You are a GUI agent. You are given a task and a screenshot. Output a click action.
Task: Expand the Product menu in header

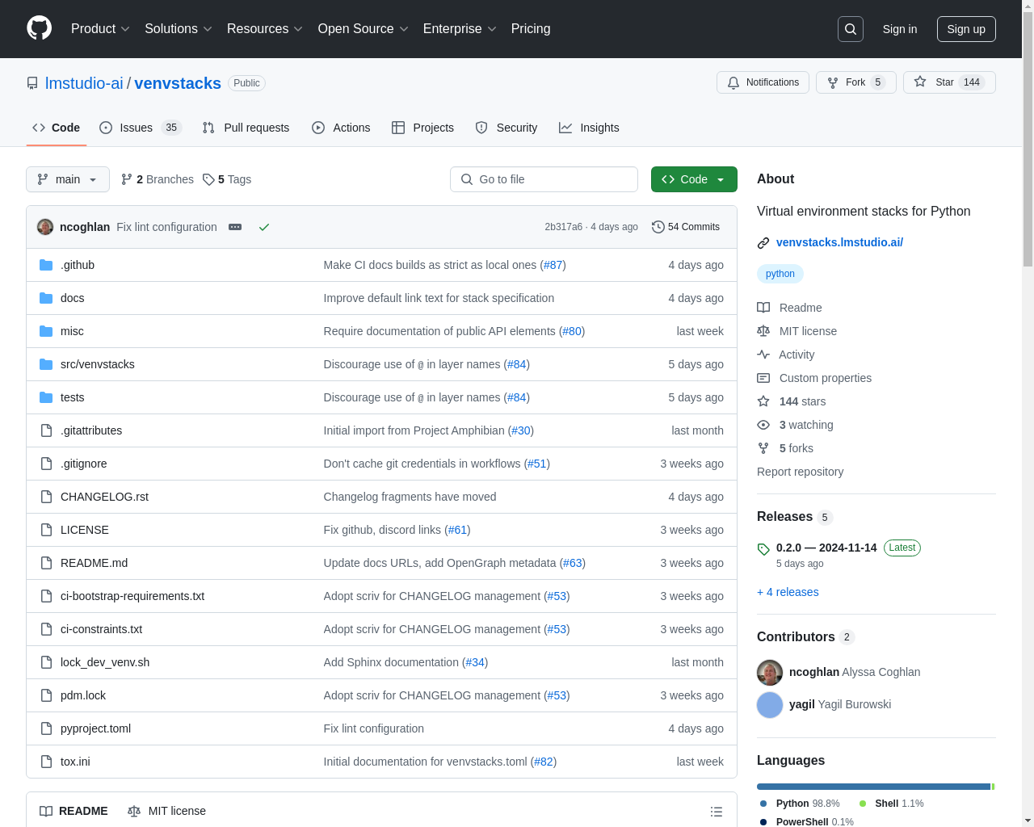point(100,28)
